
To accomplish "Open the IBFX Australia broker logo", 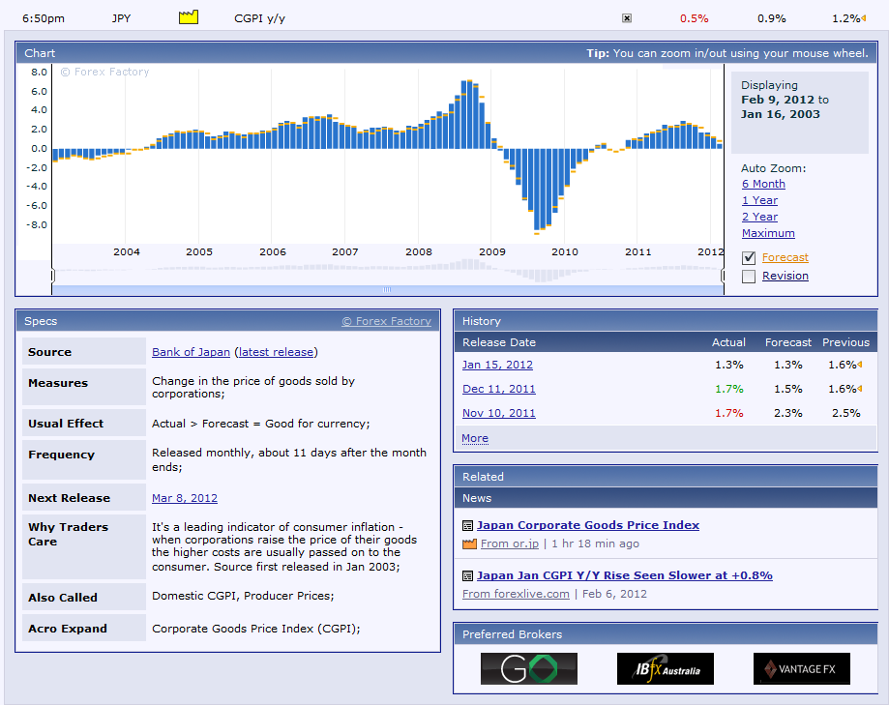I will (x=665, y=668).
